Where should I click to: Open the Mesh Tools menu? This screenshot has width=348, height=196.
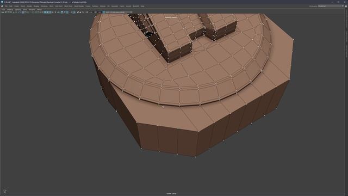click(x=69, y=6)
